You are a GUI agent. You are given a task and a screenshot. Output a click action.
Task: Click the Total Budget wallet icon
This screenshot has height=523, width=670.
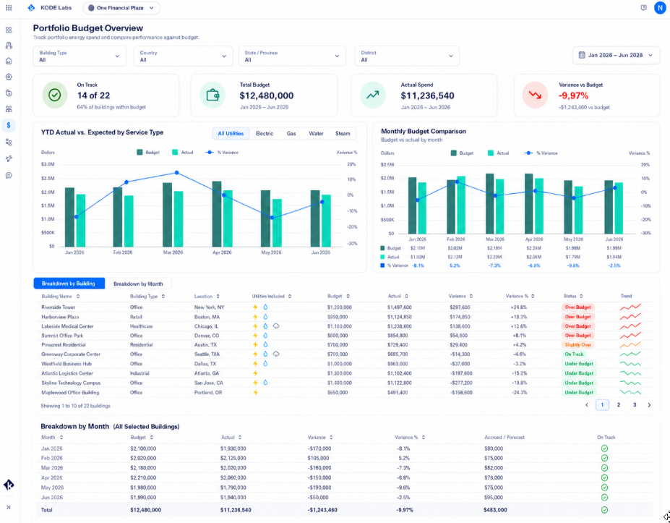[212, 95]
